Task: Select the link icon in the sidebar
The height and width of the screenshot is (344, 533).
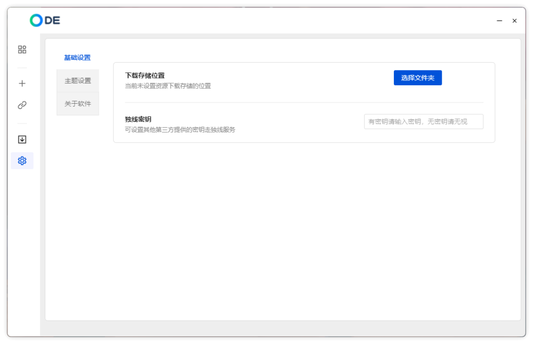Action: 22,104
